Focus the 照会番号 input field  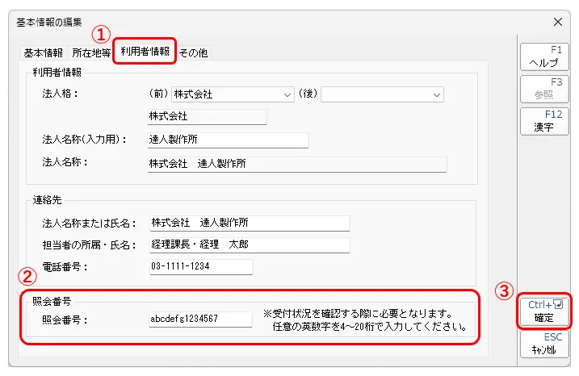click(x=200, y=320)
